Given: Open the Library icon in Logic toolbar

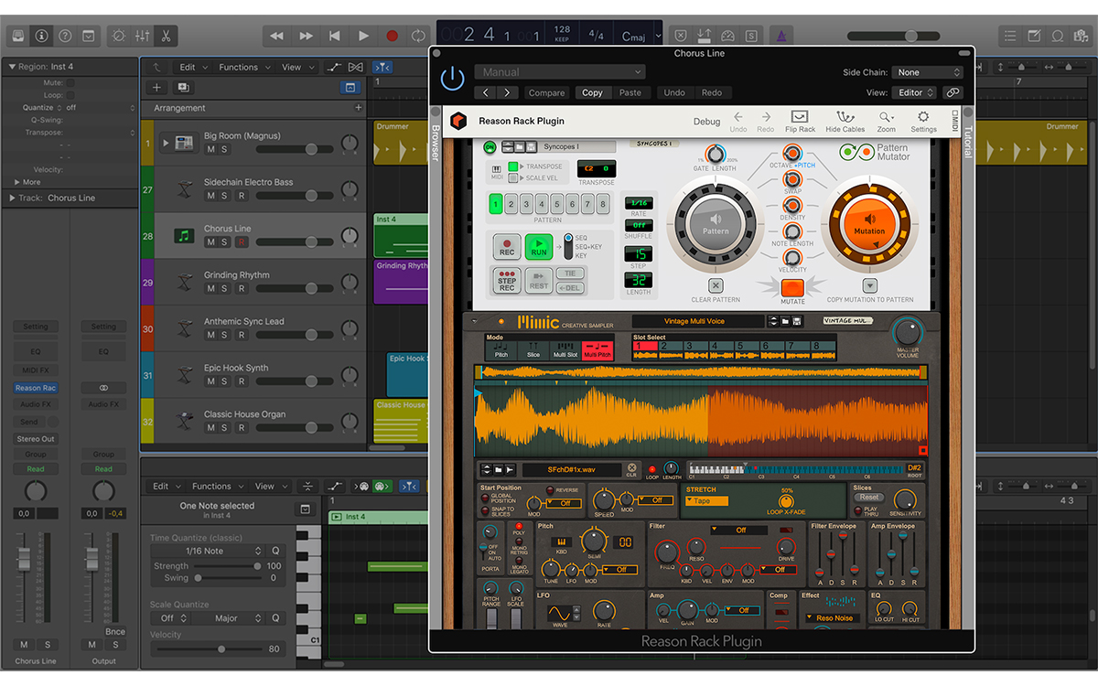Looking at the screenshot, I should pos(17,37).
